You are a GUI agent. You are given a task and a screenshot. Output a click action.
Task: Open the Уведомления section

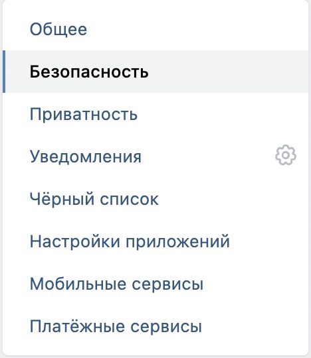coord(155,156)
